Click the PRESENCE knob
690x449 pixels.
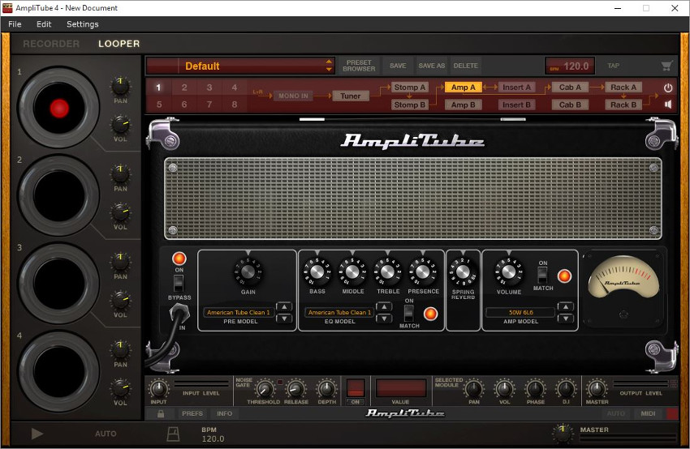pyautogui.click(x=423, y=272)
